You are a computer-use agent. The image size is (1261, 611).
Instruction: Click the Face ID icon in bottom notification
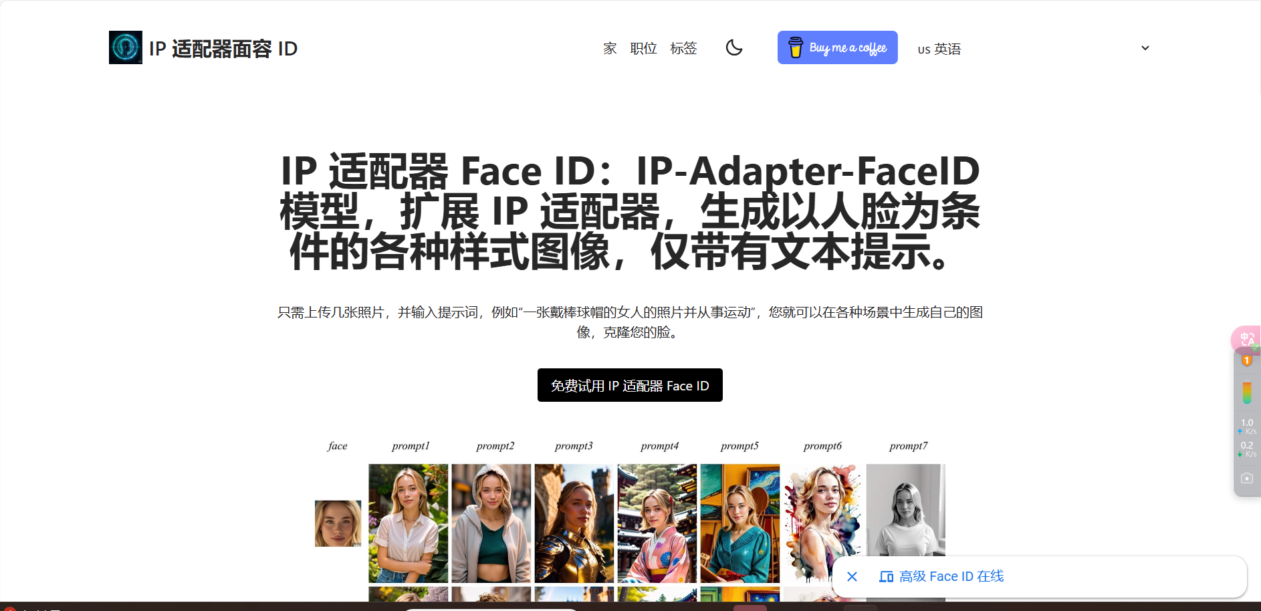point(887,576)
